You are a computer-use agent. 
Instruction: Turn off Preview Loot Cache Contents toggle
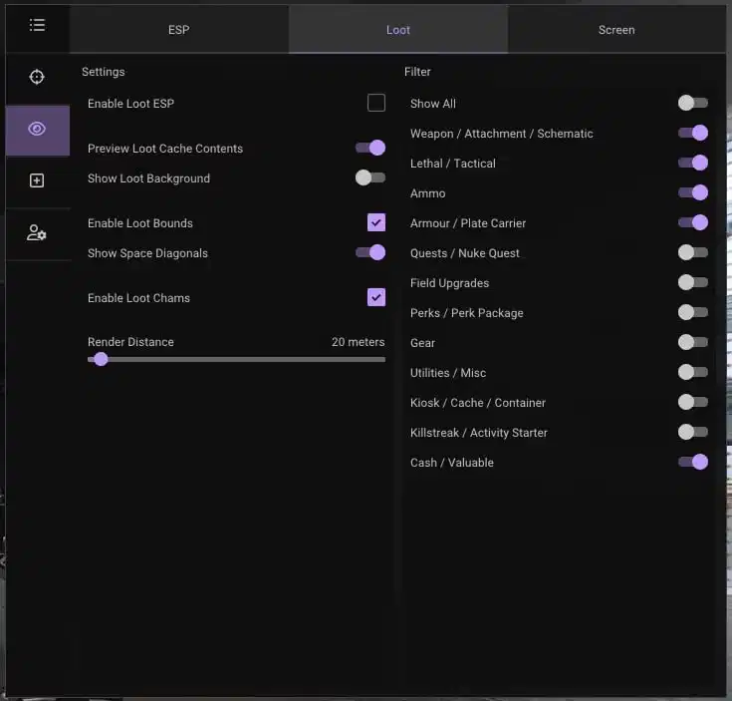[x=370, y=148]
